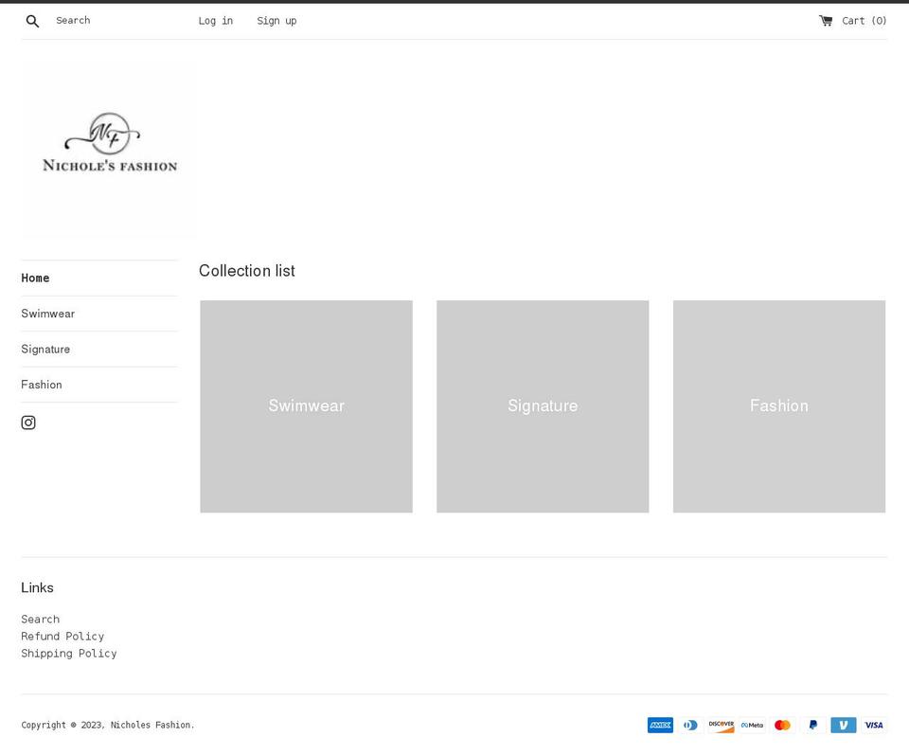Visit the Instagram icon in sidebar

[28, 422]
